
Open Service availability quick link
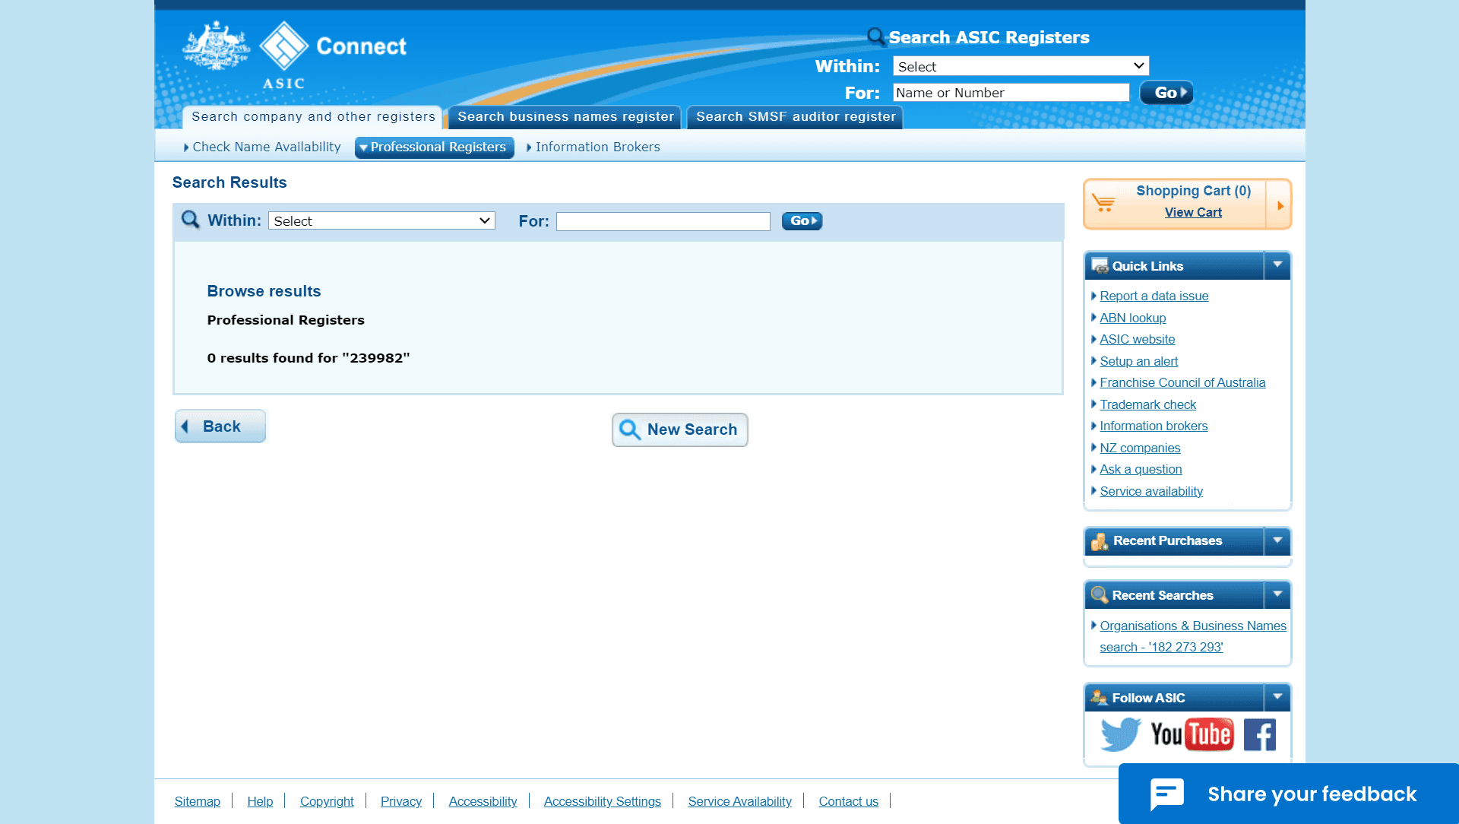(x=1151, y=492)
